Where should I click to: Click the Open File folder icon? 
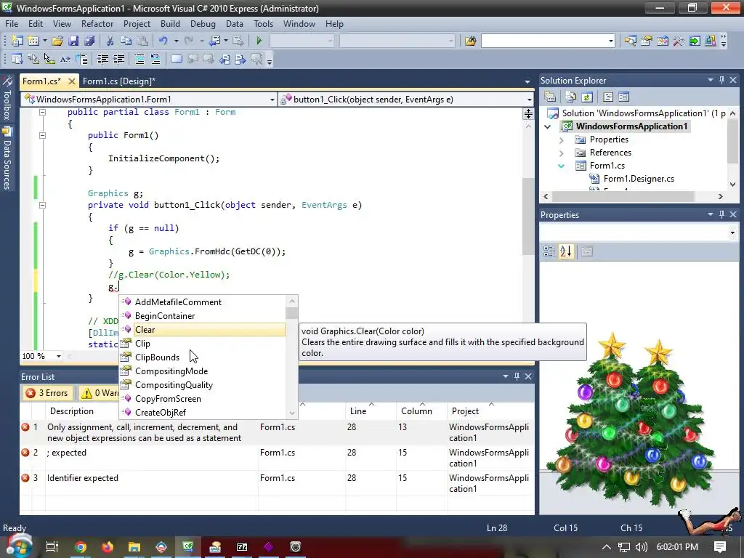pos(57,41)
